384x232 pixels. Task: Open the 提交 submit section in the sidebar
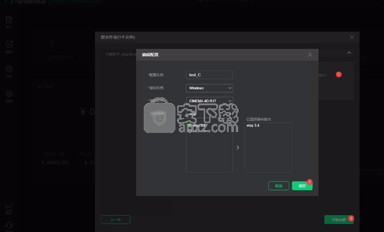coord(9,47)
